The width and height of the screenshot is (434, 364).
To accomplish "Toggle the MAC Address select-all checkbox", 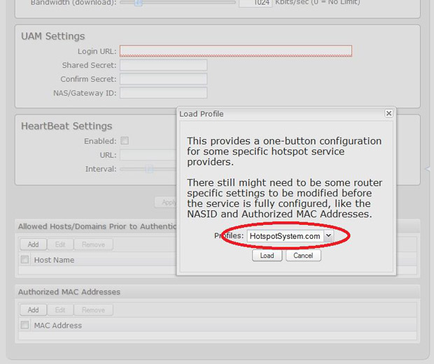I will (24, 325).
